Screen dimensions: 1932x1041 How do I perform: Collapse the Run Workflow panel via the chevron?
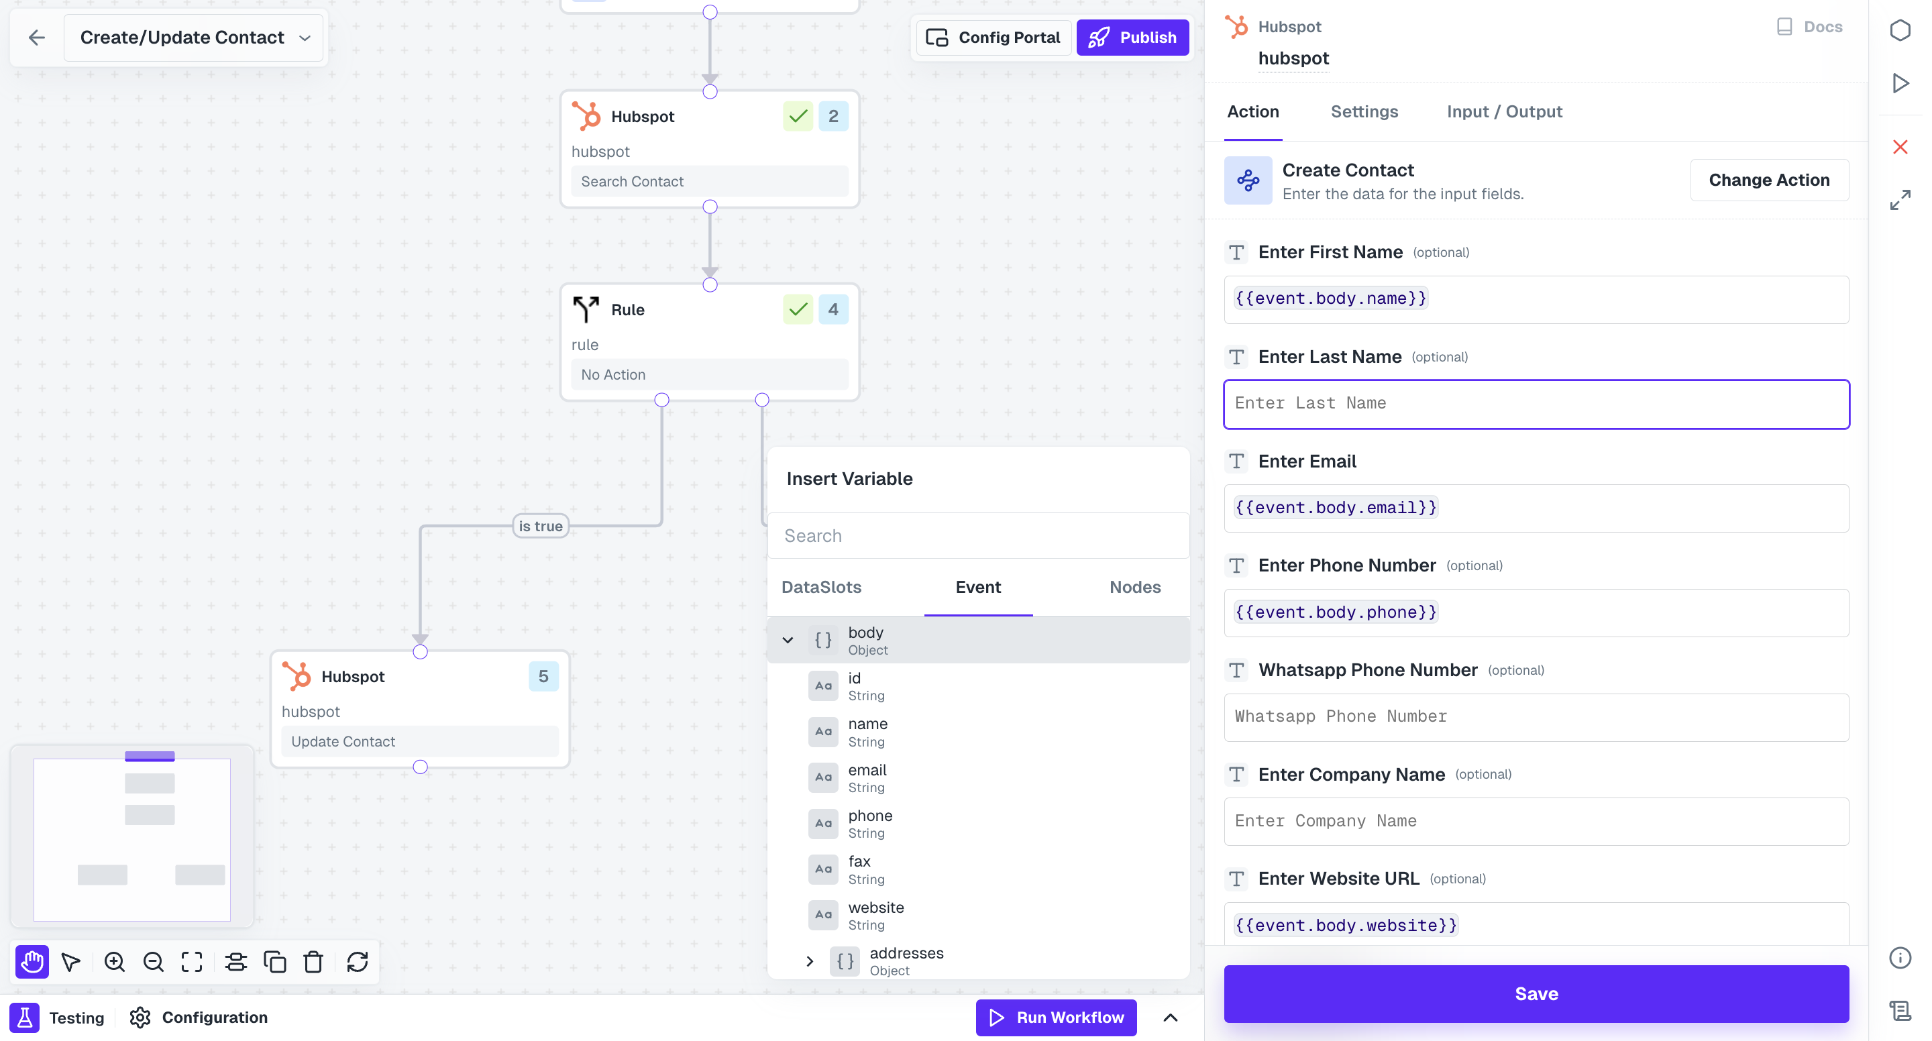click(x=1171, y=1018)
